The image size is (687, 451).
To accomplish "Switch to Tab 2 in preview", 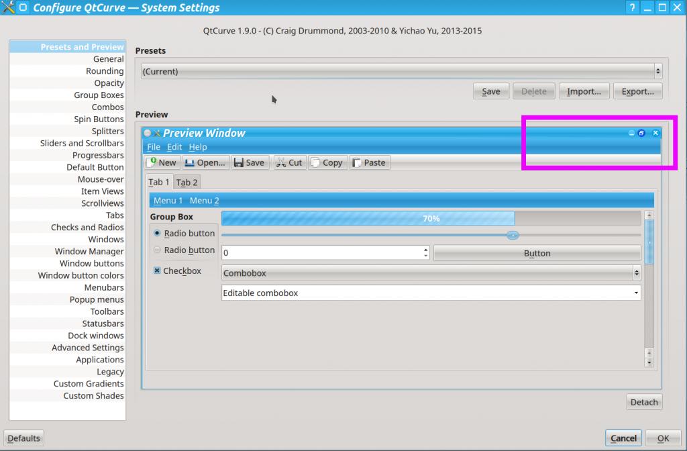I will [x=187, y=183].
